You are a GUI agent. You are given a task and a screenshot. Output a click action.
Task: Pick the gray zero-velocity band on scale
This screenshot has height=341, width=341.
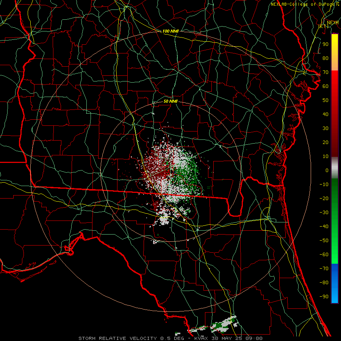[335, 168]
